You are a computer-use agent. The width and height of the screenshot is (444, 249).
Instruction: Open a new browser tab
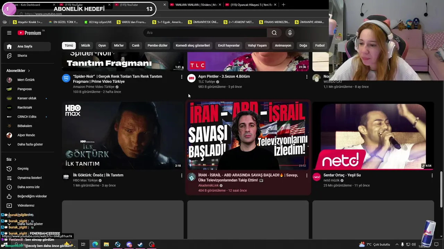coord(283,5)
